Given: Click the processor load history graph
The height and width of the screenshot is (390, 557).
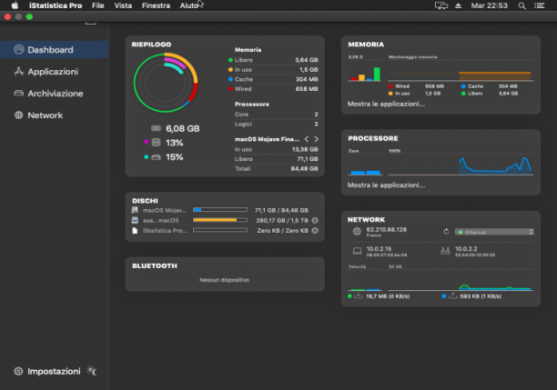Looking at the screenshot, I should click(461, 165).
